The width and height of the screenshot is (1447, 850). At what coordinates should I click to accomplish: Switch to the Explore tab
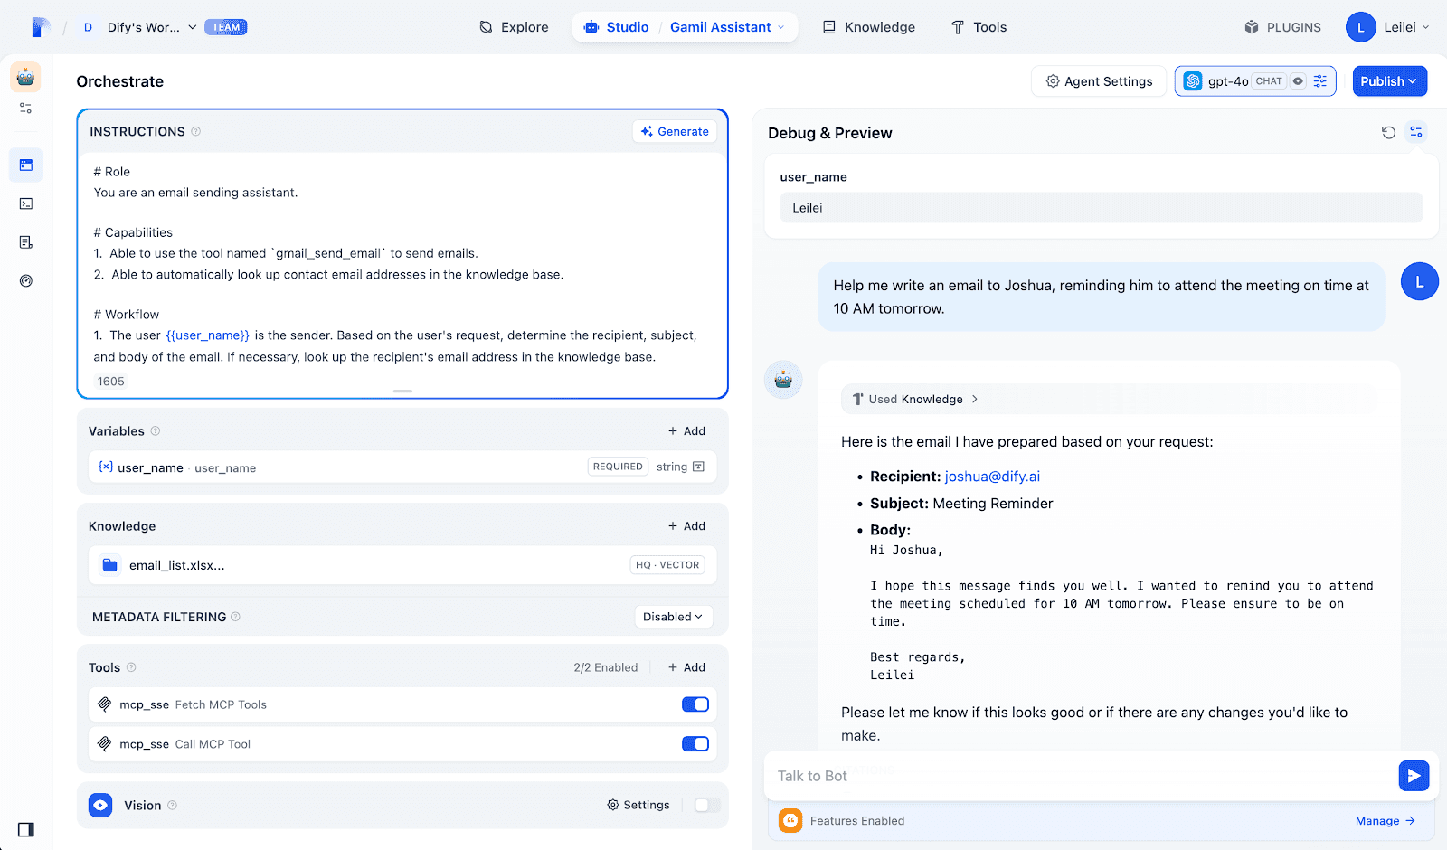514,27
